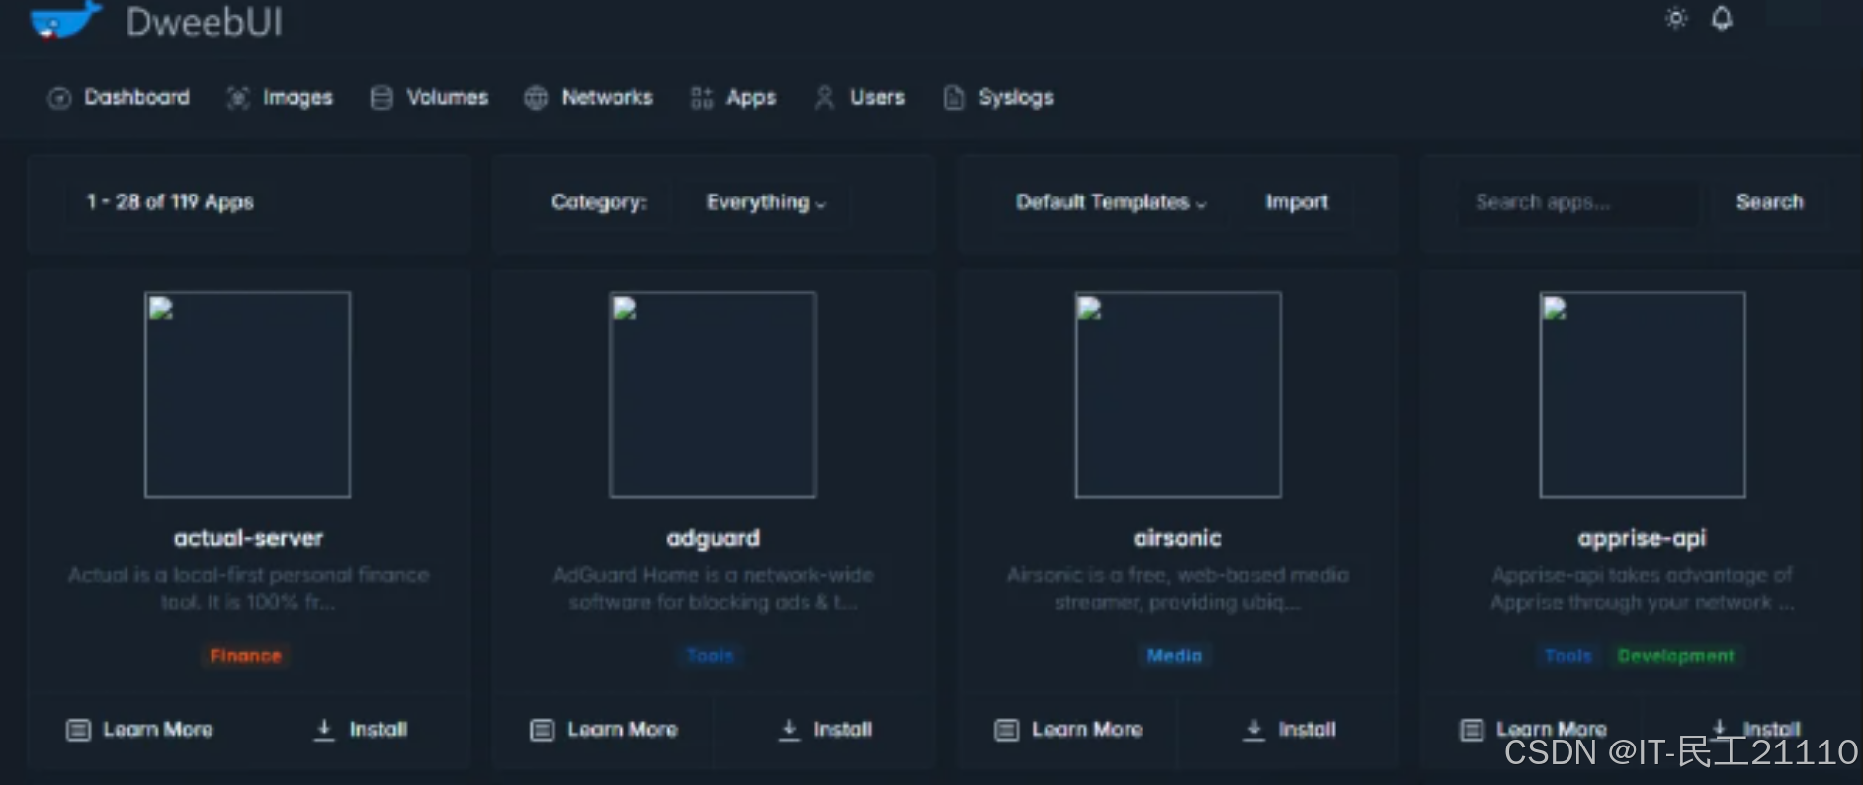The height and width of the screenshot is (785, 1863).
Task: Learn More about airsonic
Action: pos(1068,730)
